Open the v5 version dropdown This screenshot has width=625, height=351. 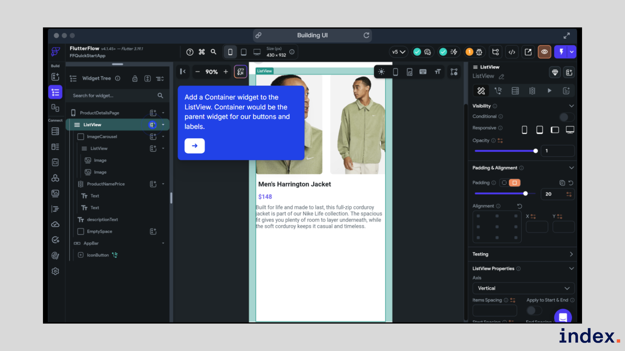398,52
